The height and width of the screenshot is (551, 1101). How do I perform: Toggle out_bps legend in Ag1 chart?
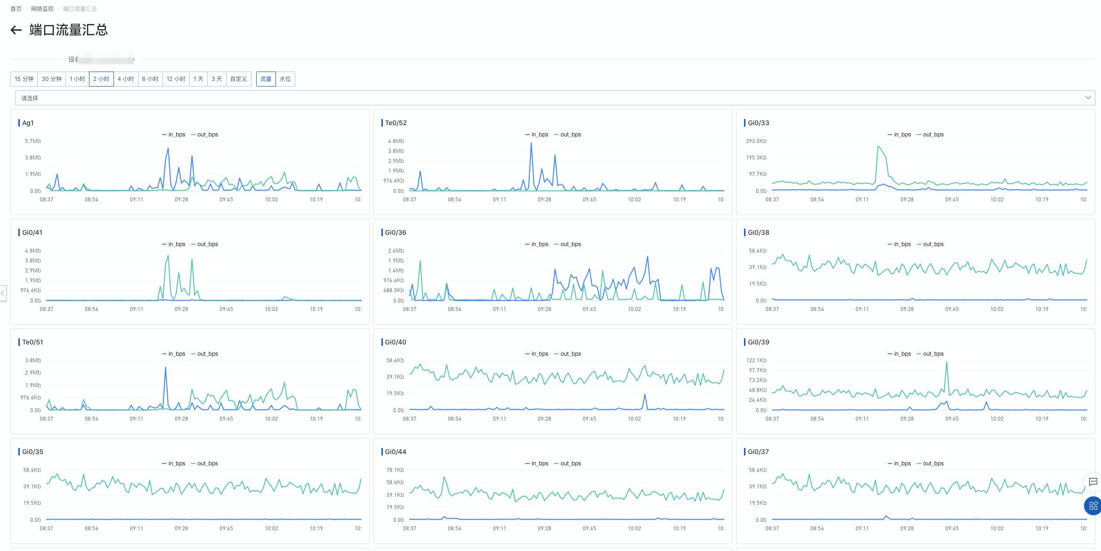pyautogui.click(x=204, y=135)
